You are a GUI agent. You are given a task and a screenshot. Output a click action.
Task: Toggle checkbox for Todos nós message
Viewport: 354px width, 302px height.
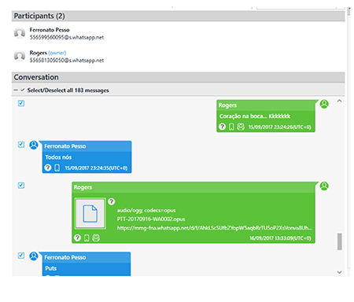[21, 145]
